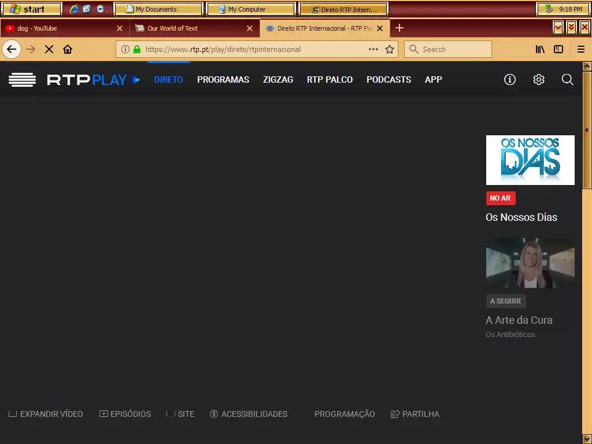
Task: Switch to the My Computer taskbar window
Action: pos(250,9)
